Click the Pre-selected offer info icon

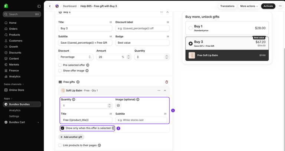[88, 65]
